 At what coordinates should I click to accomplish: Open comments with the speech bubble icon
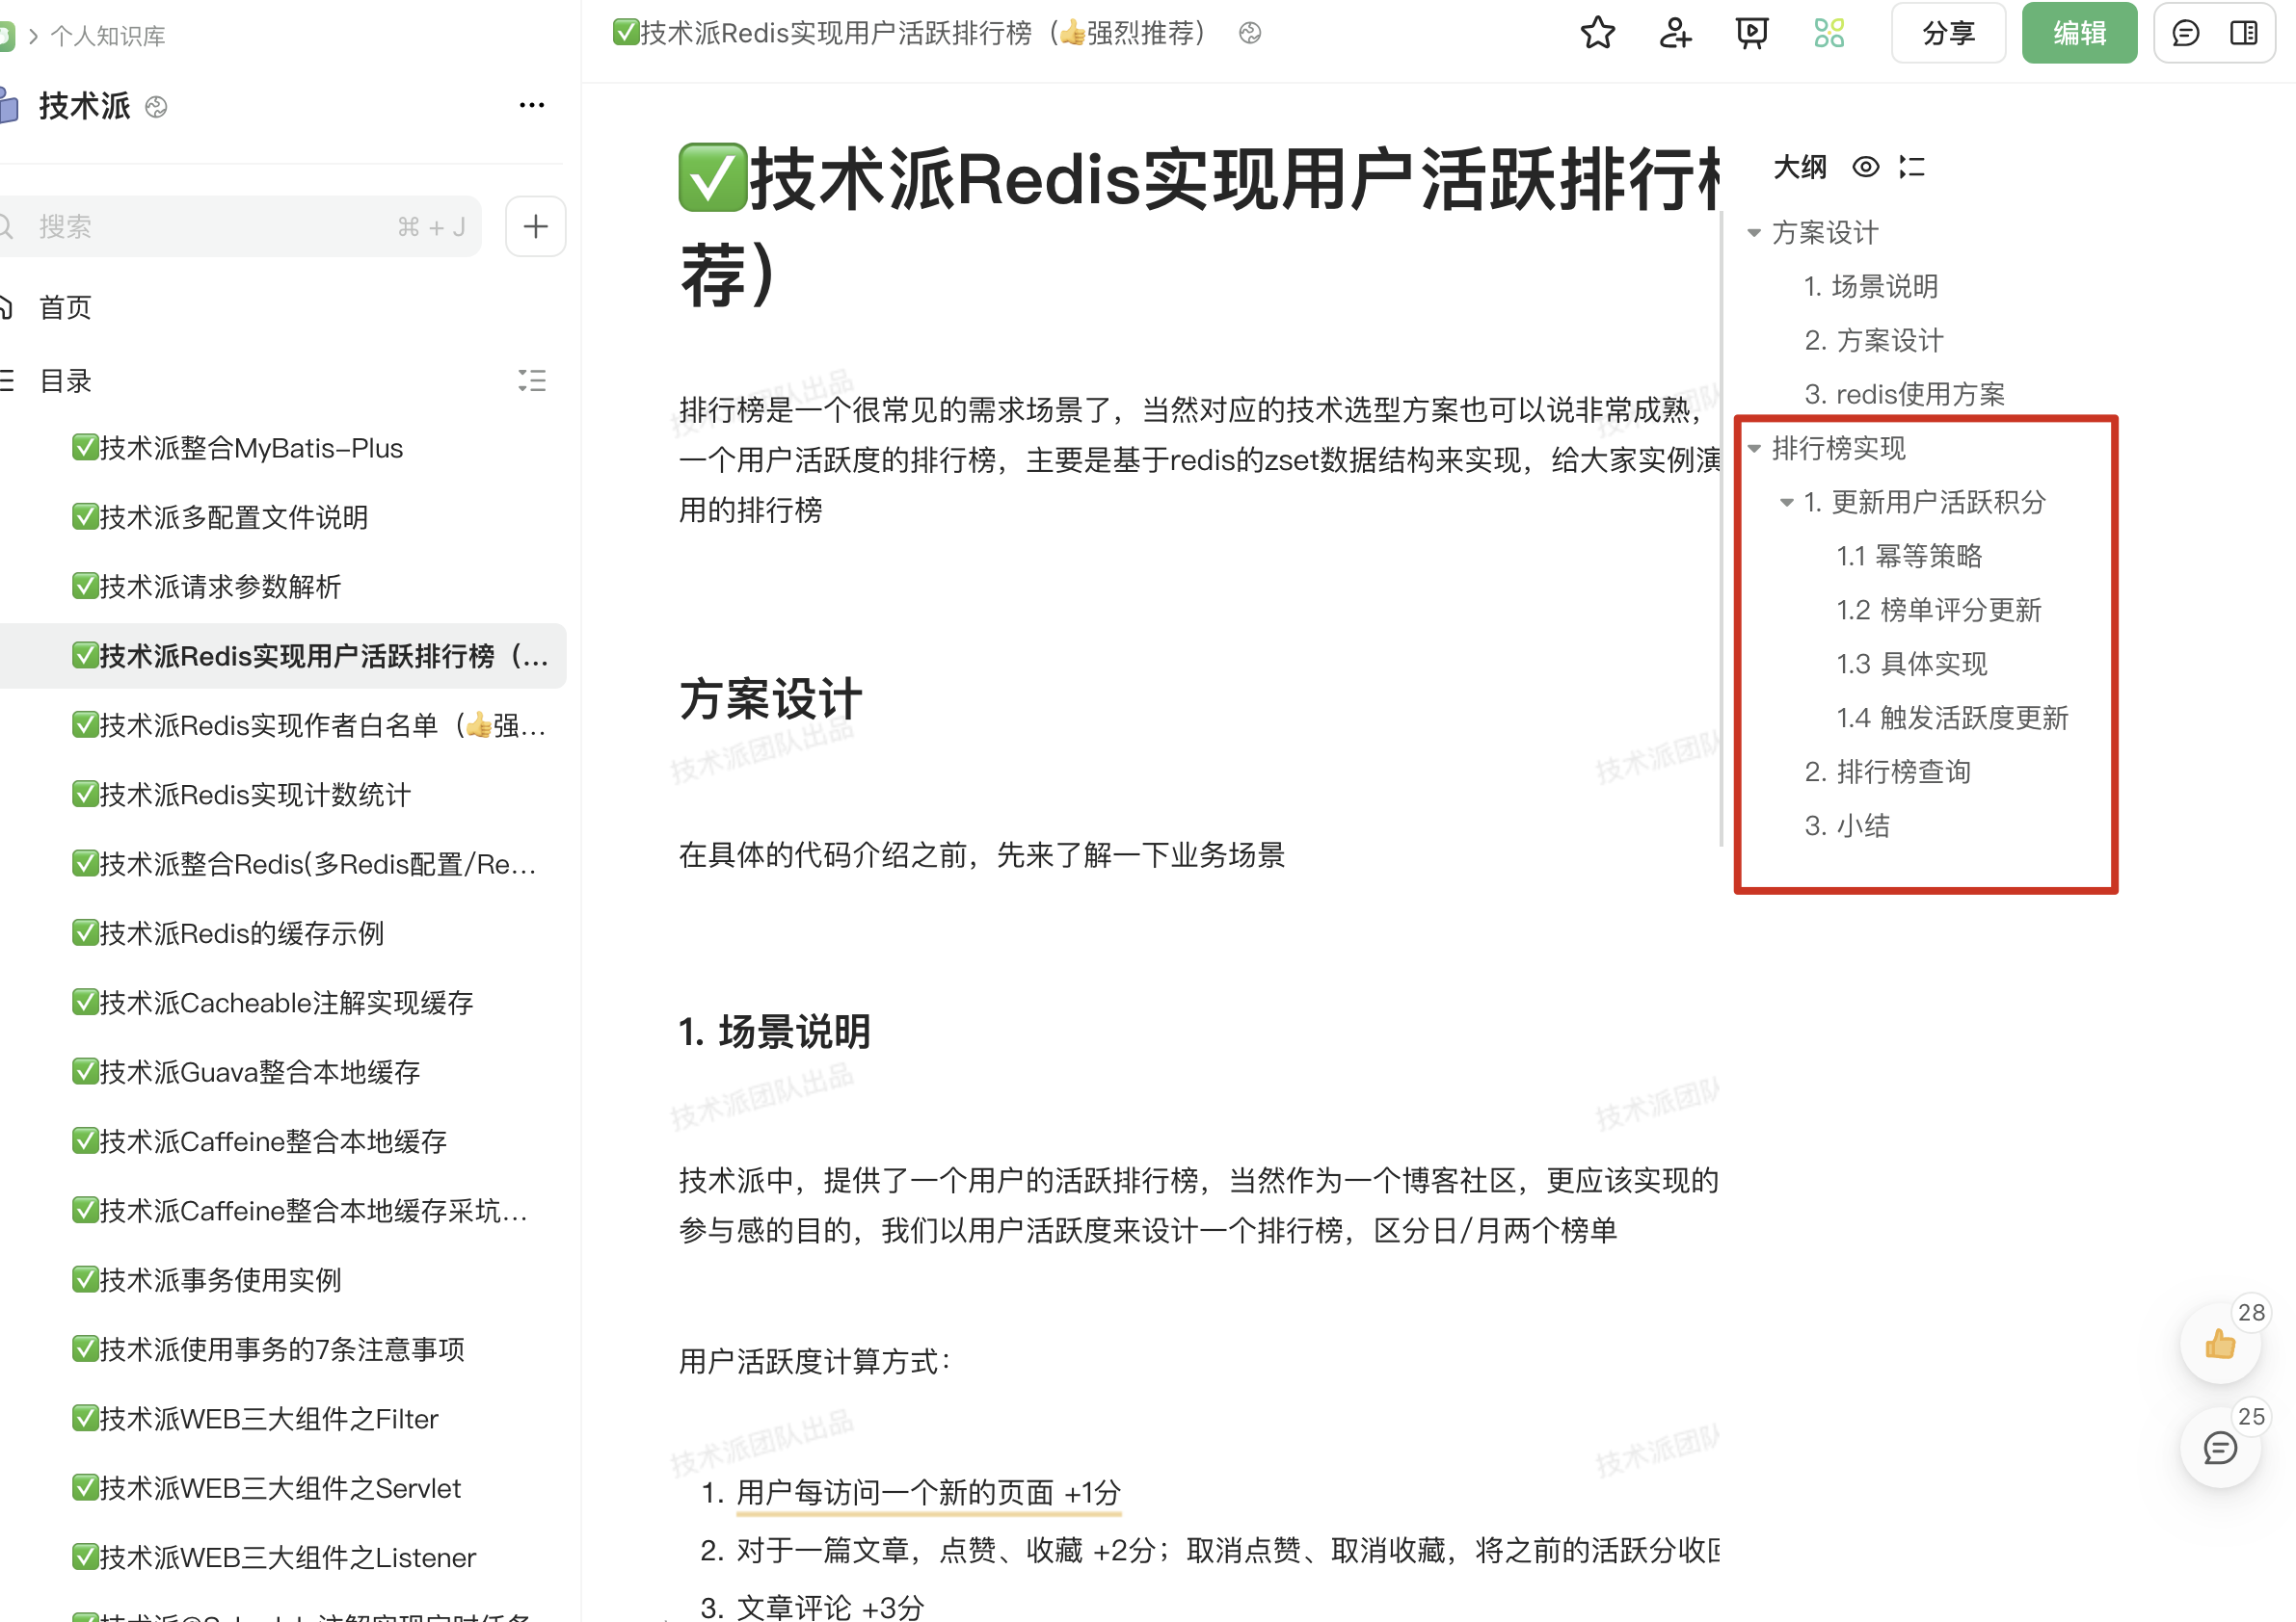click(2186, 33)
